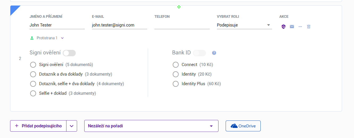Delete signer with the trash icon
Viewport: 354px width, 138px height.
309,27
